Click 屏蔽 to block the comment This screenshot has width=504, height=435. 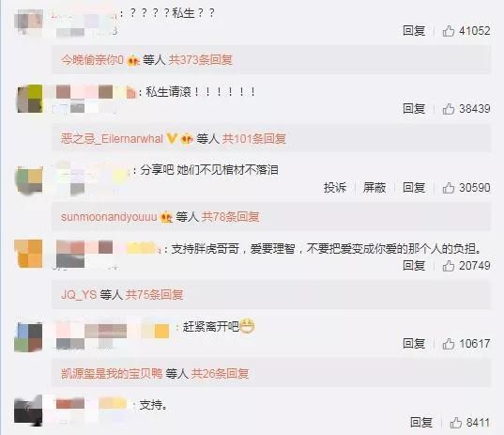[x=374, y=188]
